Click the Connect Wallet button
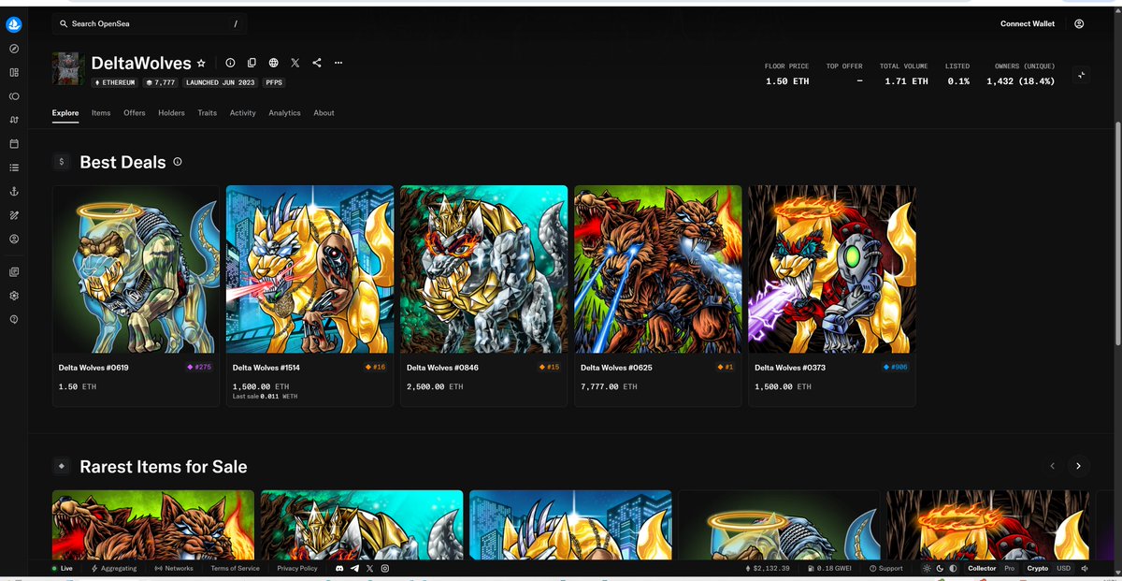 coord(1028,23)
